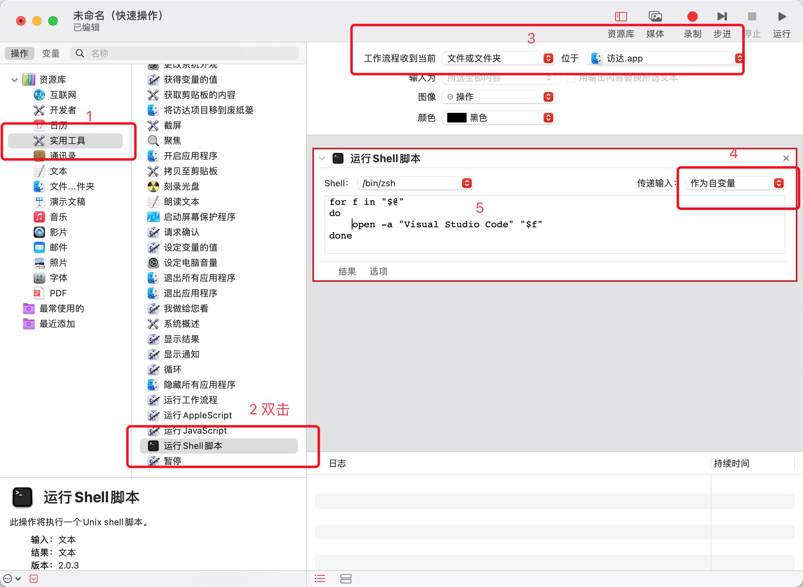Run the workflow with 运行 button

pos(782,17)
